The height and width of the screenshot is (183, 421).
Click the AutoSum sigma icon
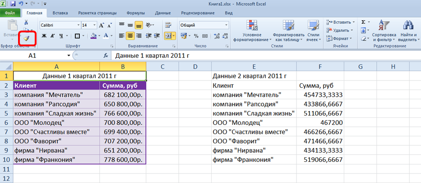click(364, 22)
